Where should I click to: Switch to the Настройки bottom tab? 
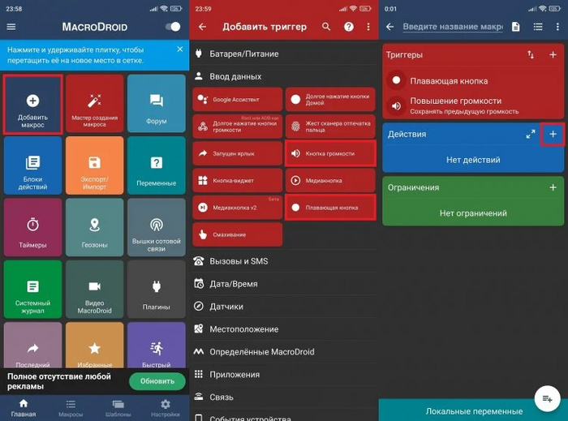pos(165,407)
